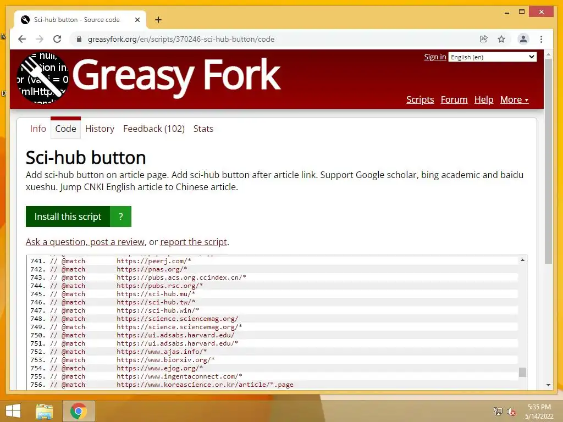The width and height of the screenshot is (563, 422).
Task: Click code box scrollbar up arrow
Action: (x=522, y=260)
